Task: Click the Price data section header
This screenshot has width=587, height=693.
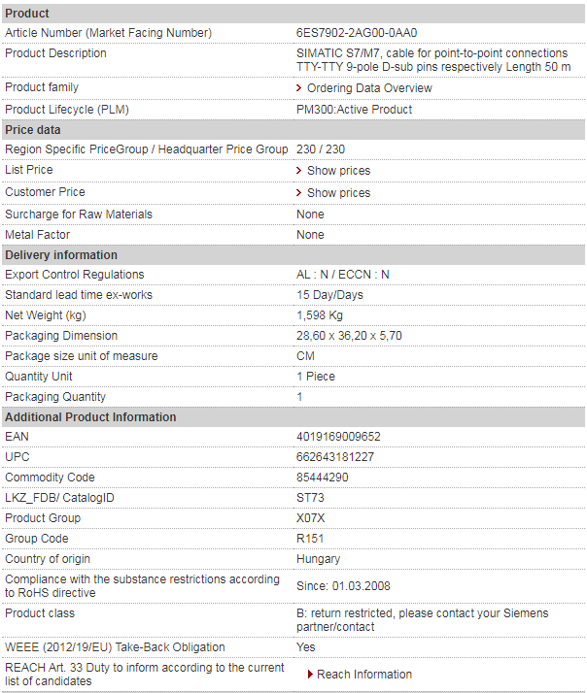Action: pyautogui.click(x=293, y=130)
